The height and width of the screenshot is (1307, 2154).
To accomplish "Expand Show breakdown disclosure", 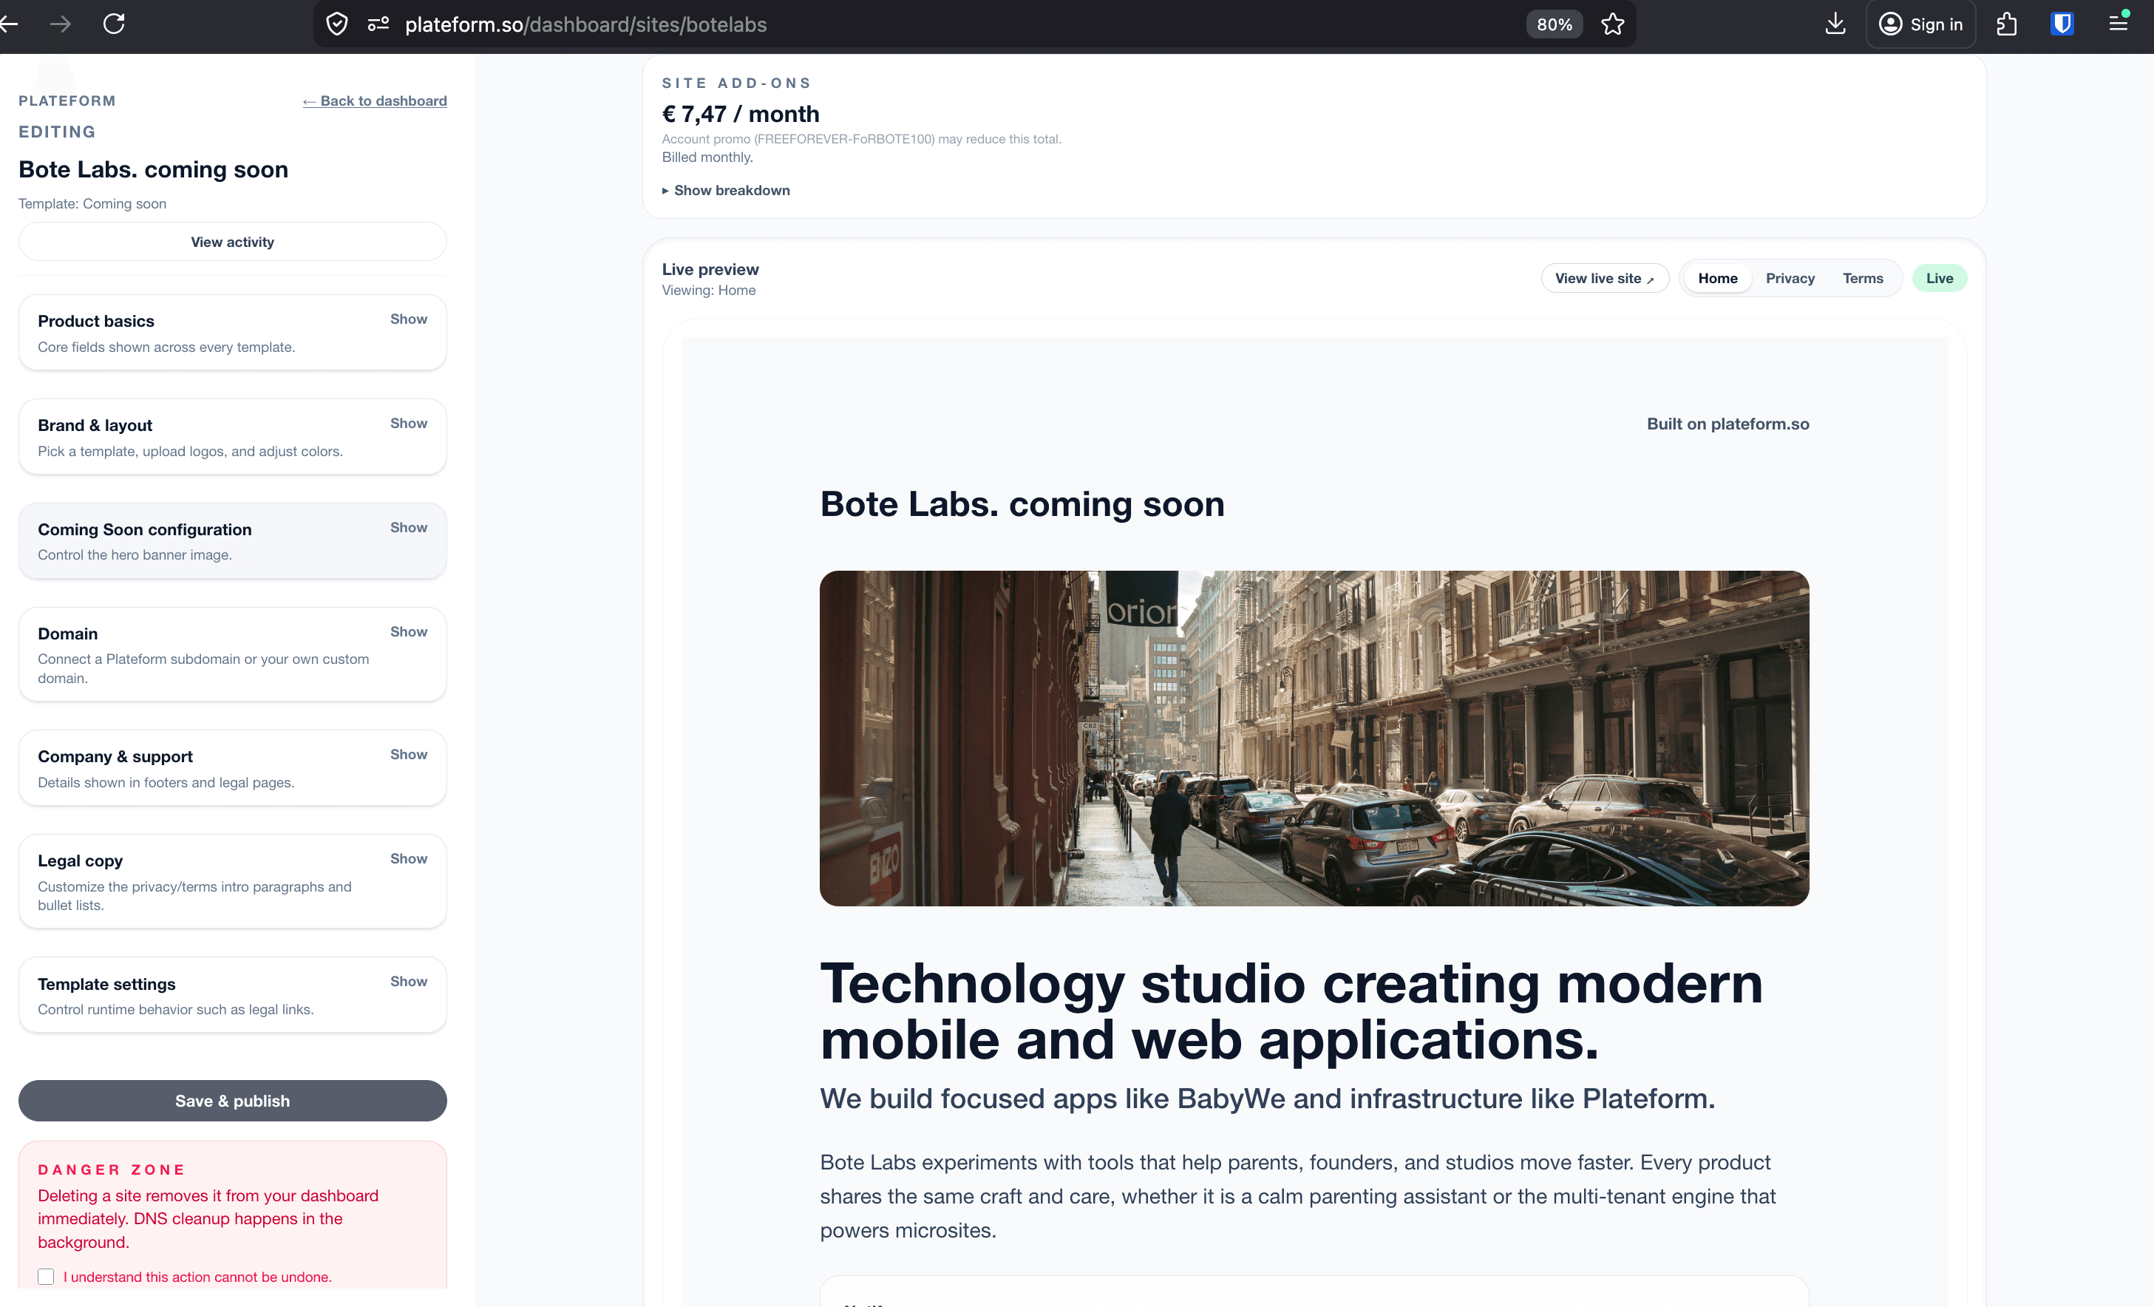I will point(726,191).
